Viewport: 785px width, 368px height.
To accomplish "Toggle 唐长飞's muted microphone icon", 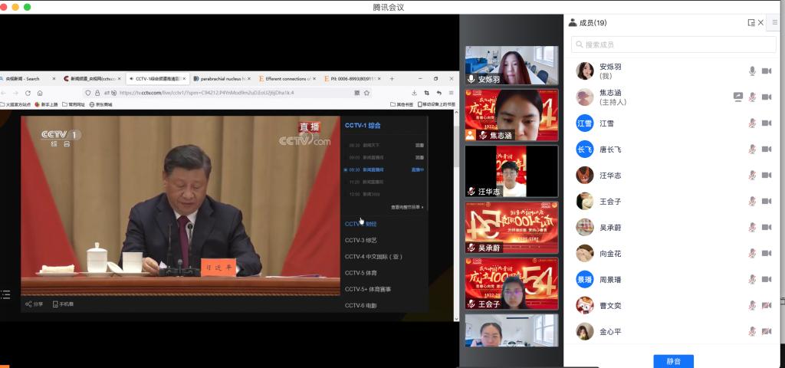I will (x=752, y=149).
